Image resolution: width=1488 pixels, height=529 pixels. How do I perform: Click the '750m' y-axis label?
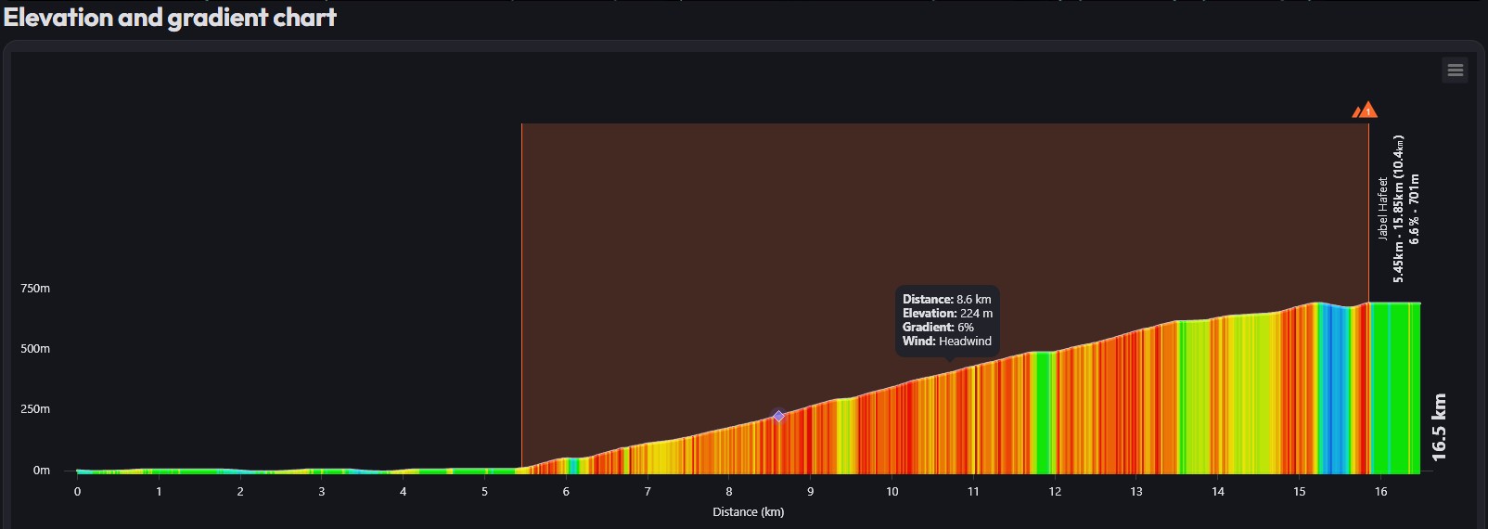[x=35, y=289]
